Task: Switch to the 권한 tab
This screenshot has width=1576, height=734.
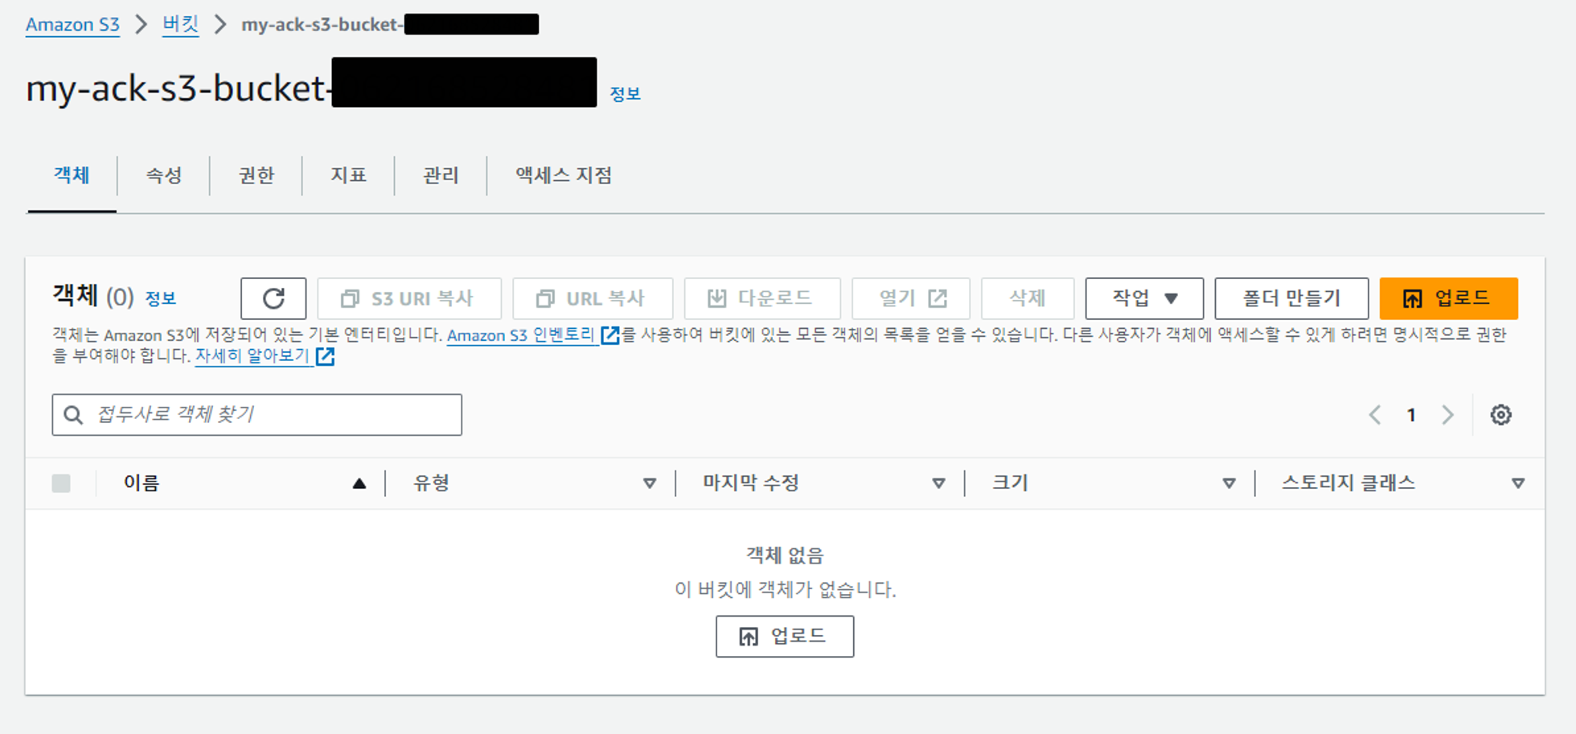Action: [257, 175]
